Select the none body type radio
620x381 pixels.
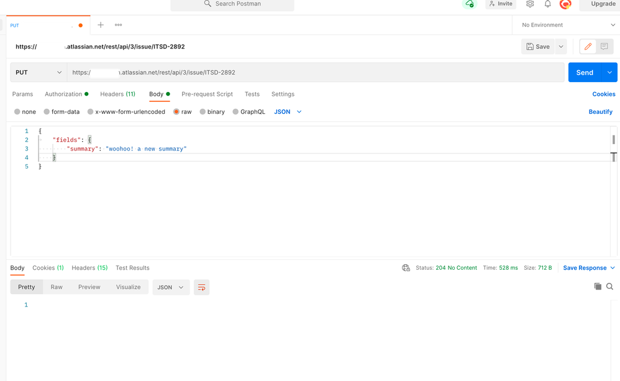coord(17,112)
